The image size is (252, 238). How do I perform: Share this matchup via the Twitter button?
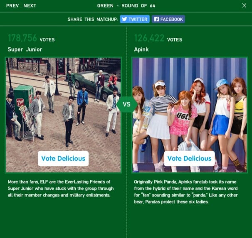pyautogui.click(x=134, y=19)
